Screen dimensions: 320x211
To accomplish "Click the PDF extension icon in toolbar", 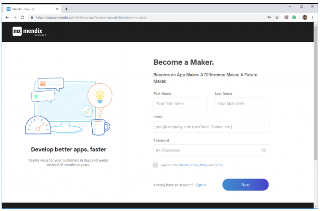I will click(x=287, y=18).
